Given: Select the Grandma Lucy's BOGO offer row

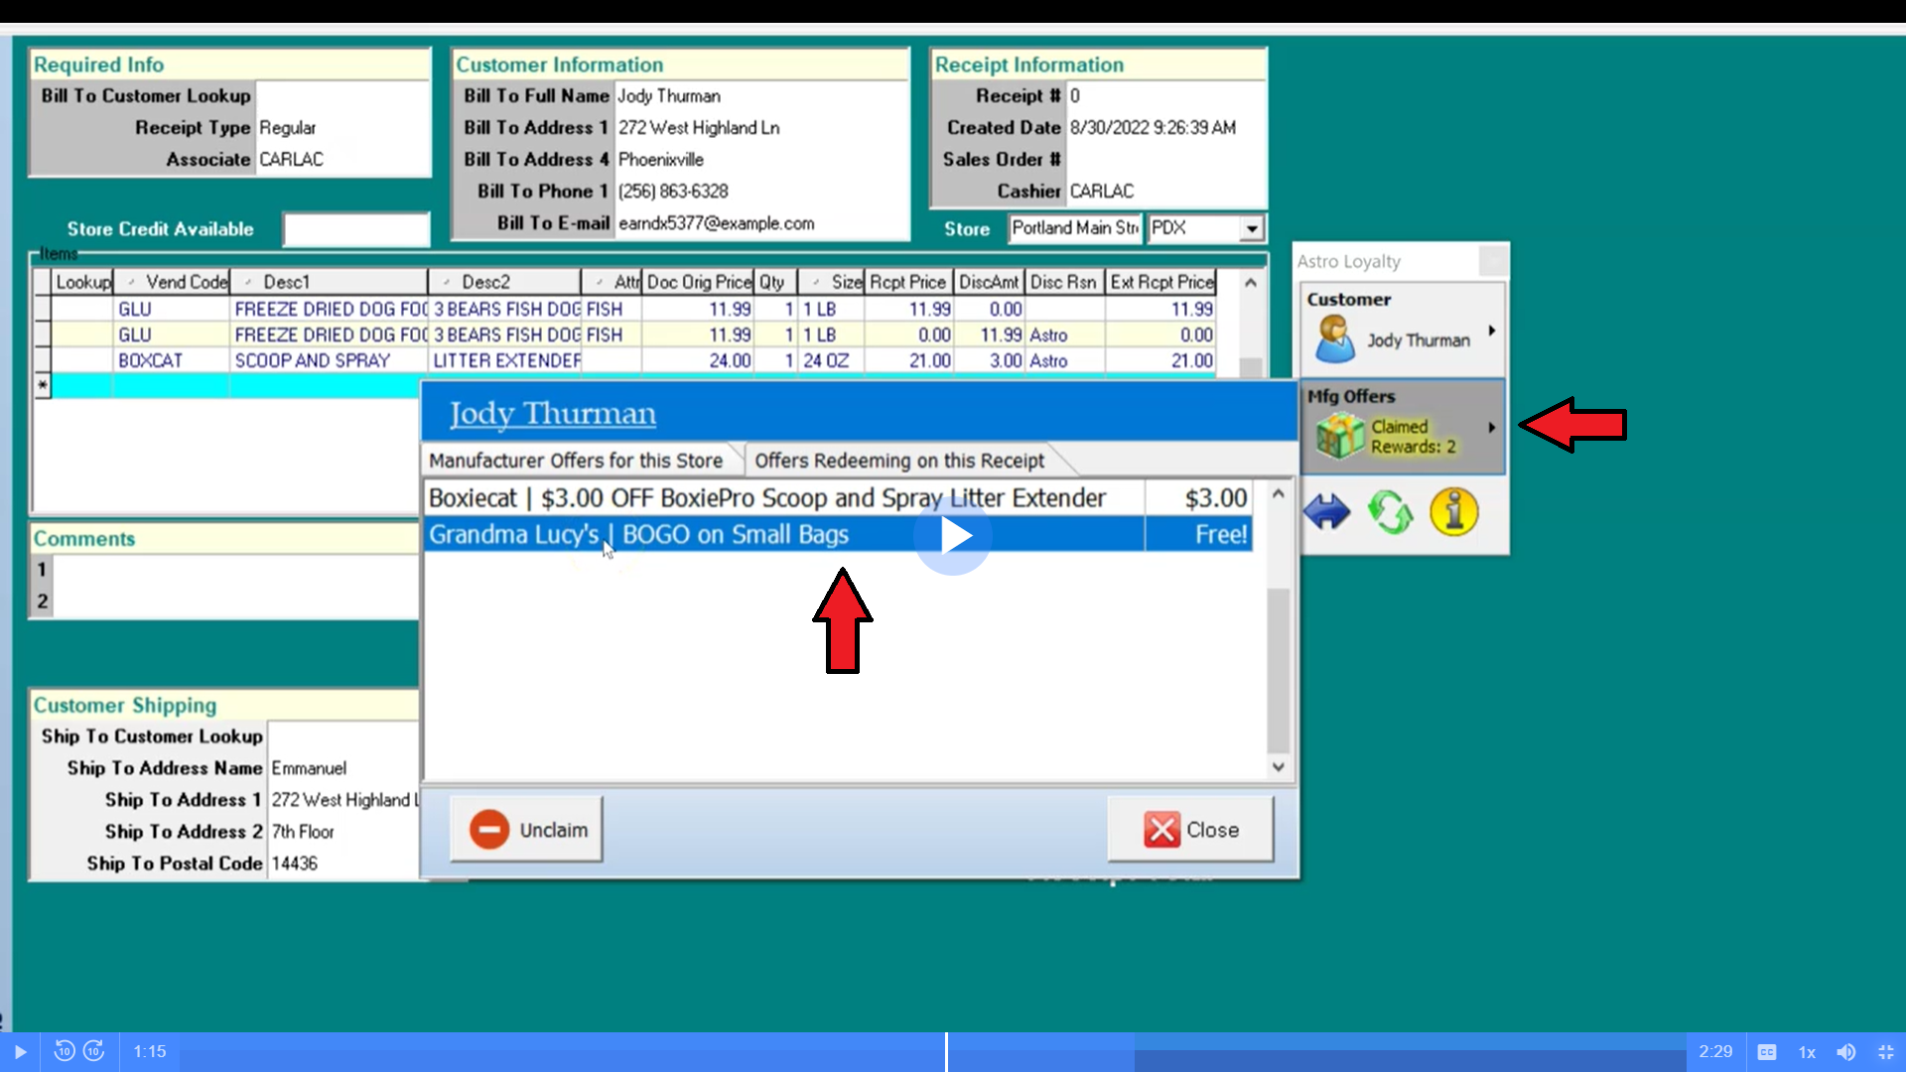Looking at the screenshot, I should click(838, 534).
